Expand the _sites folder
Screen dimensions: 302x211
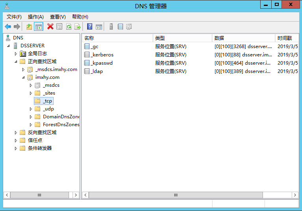pyautogui.click(x=31, y=93)
